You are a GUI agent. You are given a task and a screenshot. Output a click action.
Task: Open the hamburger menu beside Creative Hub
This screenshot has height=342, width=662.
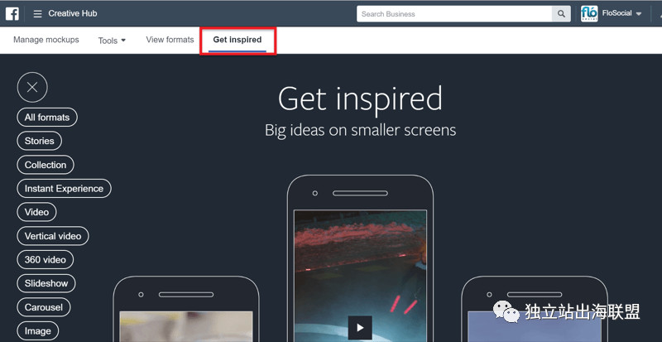(37, 14)
